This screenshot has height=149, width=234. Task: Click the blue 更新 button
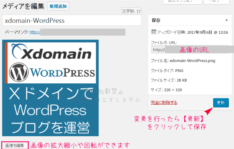(221, 103)
